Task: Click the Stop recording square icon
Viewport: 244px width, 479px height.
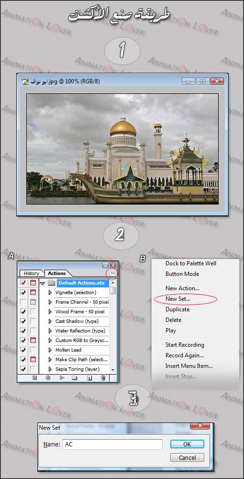Action: 34,378
